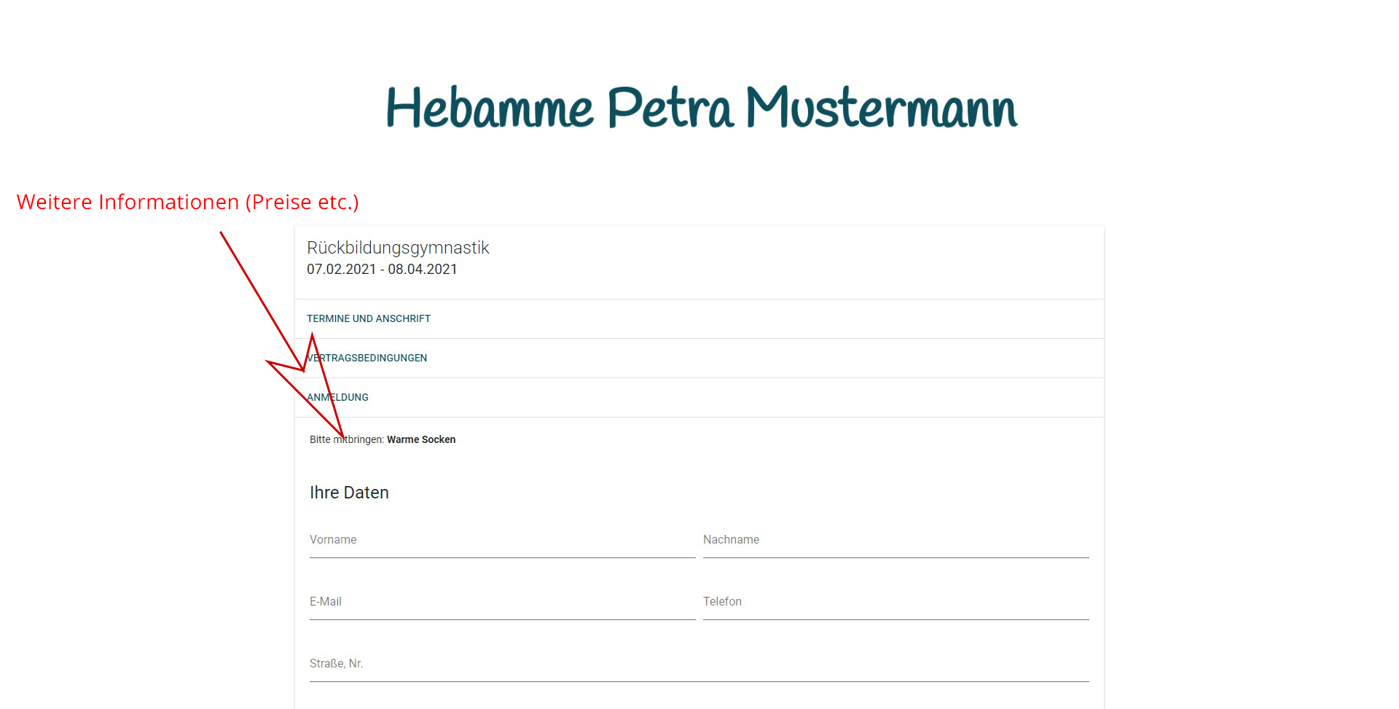Image resolution: width=1399 pixels, height=709 pixels.
Task: Click the bold Warme Socken text
Action: [421, 439]
